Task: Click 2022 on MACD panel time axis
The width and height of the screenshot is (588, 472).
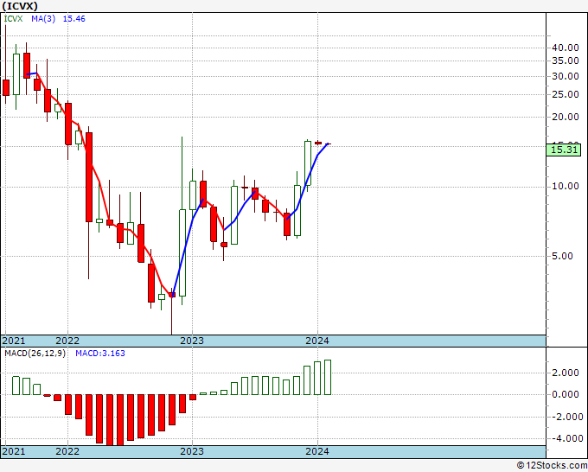Action: pos(67,451)
